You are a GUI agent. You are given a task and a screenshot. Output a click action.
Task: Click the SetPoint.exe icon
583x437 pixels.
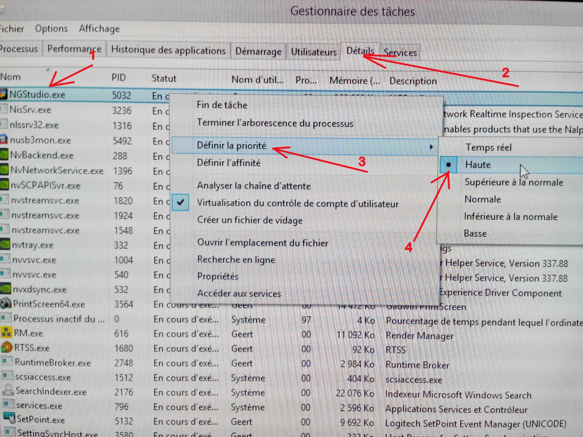click(9, 418)
